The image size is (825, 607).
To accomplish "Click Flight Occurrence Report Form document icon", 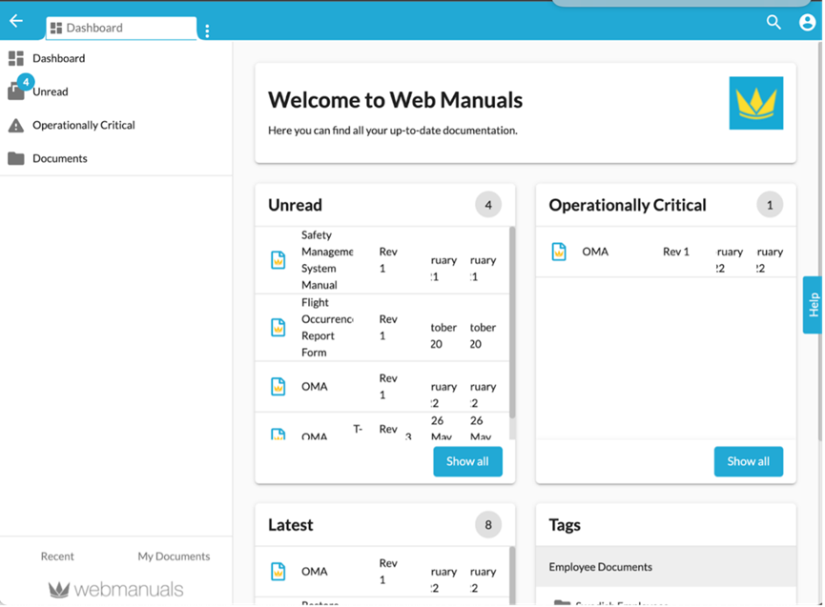I will click(278, 328).
